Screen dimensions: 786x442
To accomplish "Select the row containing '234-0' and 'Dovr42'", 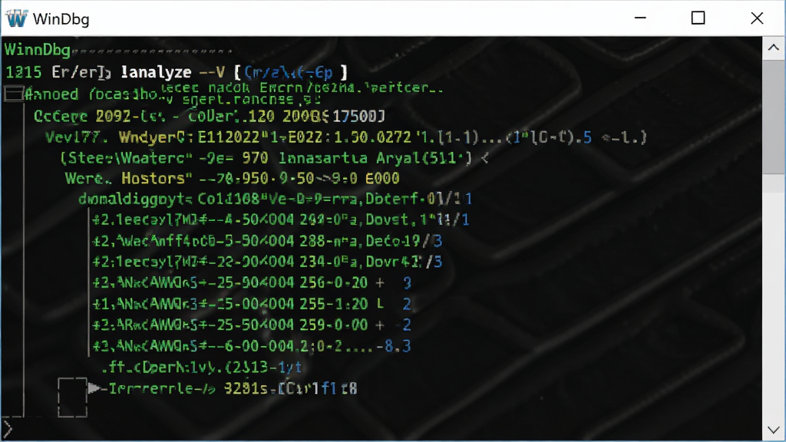I will pos(268,262).
